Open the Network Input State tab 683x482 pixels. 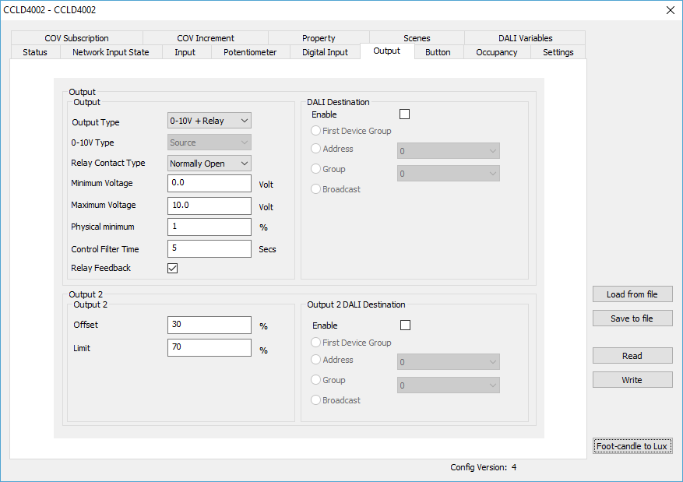[111, 52]
